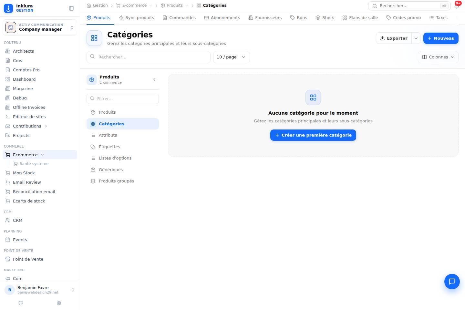This screenshot has height=310, width=465.
Task: Click the empty state grid icon
Action: [x=313, y=98]
